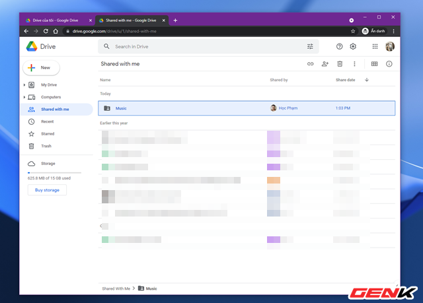Bookmark this page with star icon
The image size is (423, 303).
pyautogui.click(x=353, y=31)
